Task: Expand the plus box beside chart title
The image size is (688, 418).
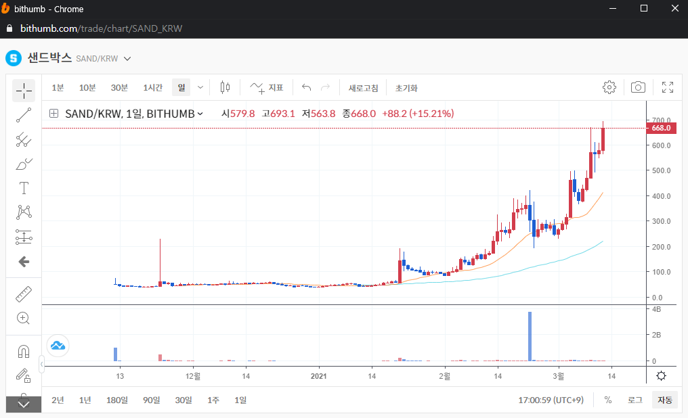Action: [x=53, y=114]
